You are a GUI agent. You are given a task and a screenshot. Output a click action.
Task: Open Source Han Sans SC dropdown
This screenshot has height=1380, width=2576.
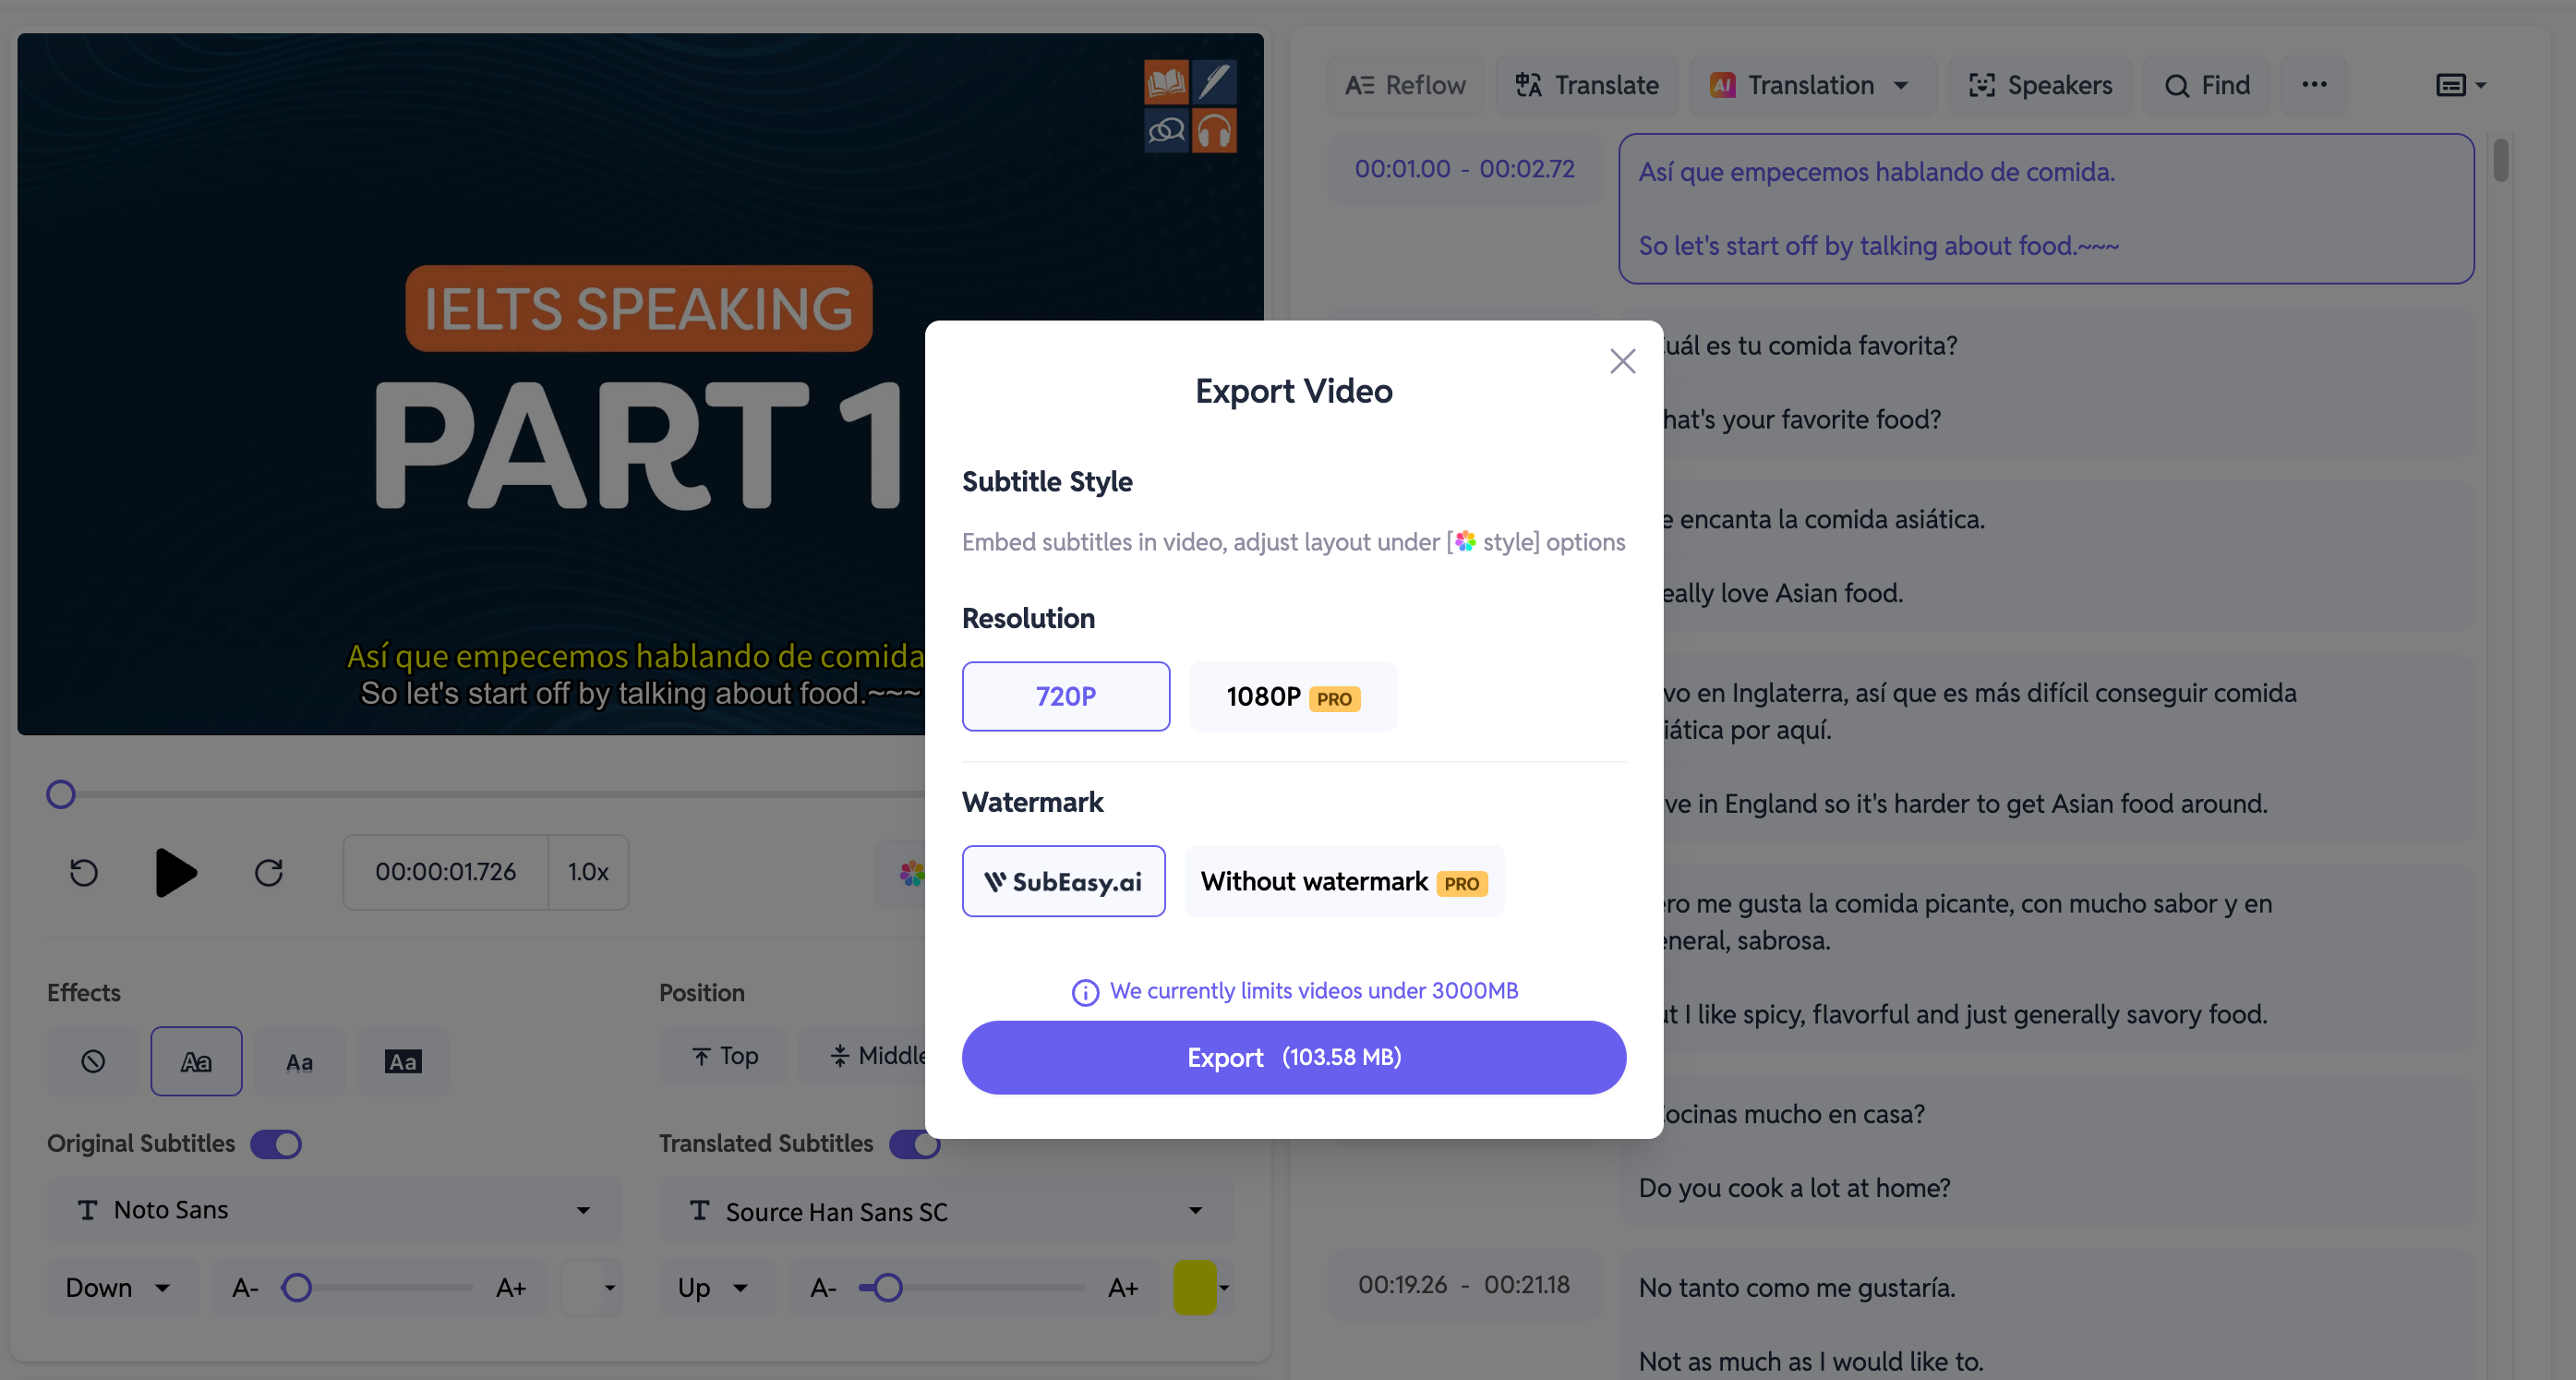(1193, 1211)
